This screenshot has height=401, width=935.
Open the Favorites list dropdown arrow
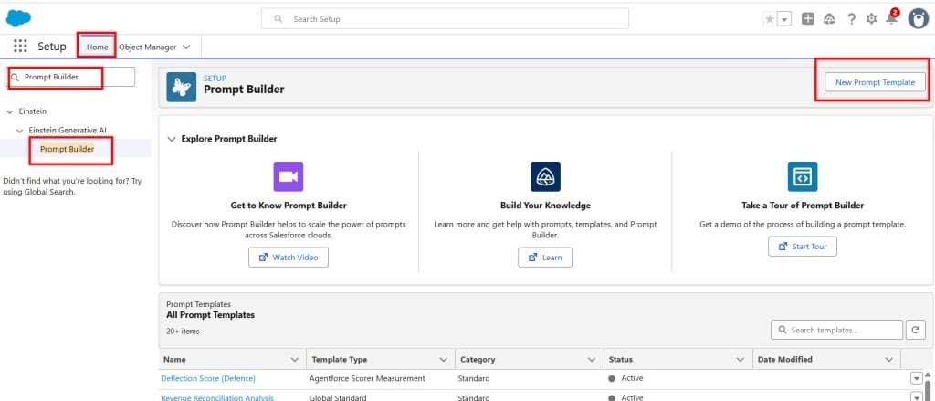click(x=784, y=20)
